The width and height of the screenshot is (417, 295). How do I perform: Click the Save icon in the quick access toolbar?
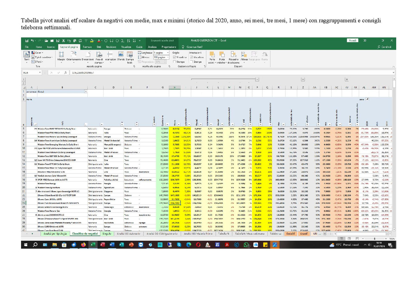click(27, 41)
